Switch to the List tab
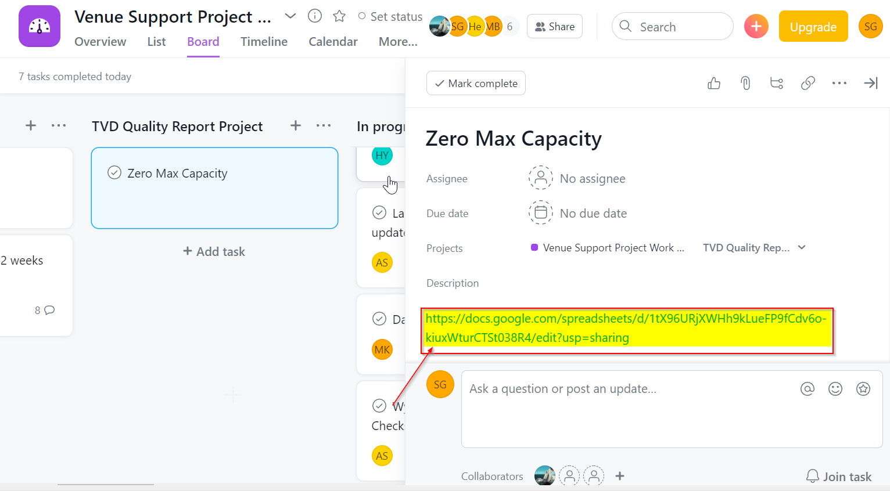890x491 pixels. tap(156, 42)
